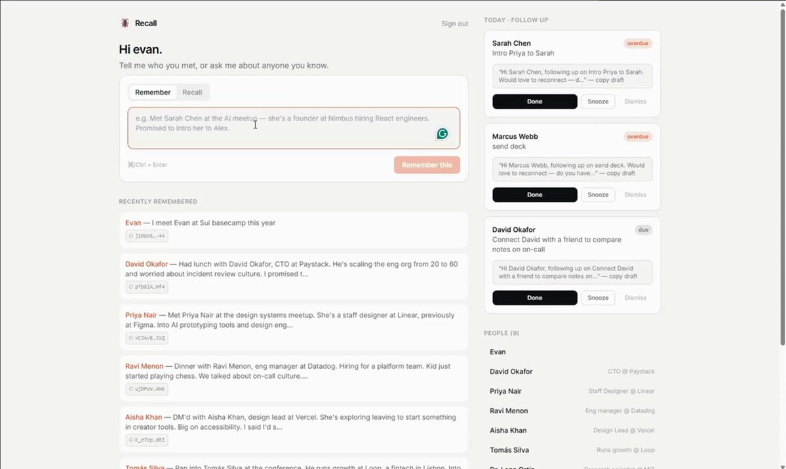Copy the draft message for Sarah Chen
The image size is (786, 469).
[x=572, y=76]
